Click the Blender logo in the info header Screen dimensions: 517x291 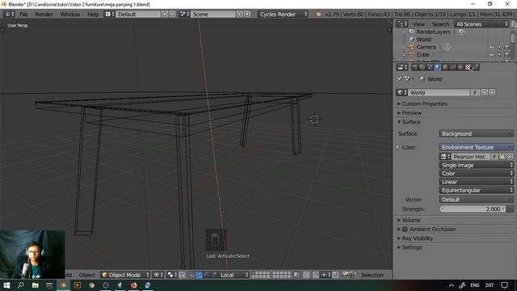click(x=318, y=15)
